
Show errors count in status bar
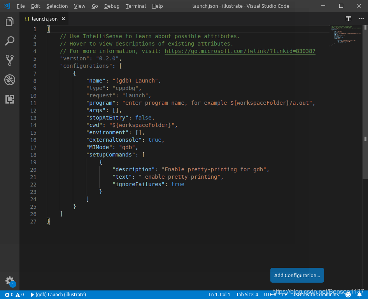click(x=9, y=295)
